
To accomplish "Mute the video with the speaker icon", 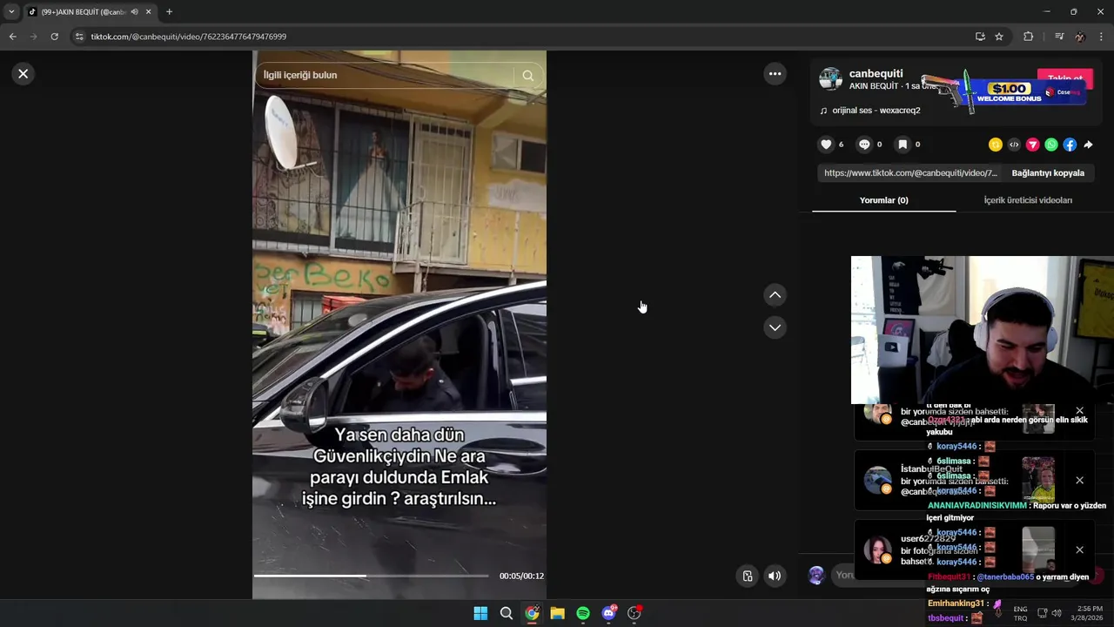I will click(x=775, y=576).
